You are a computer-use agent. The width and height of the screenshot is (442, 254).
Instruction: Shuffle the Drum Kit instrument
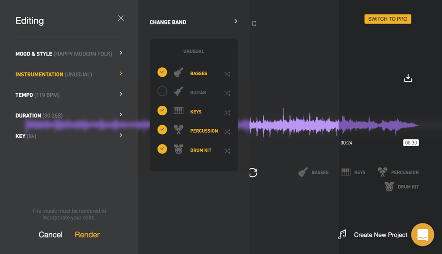tap(227, 151)
